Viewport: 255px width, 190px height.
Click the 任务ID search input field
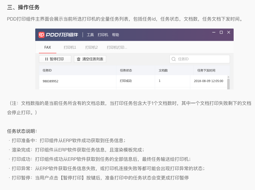pos(199,59)
